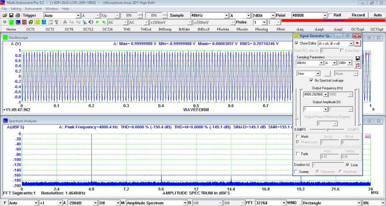Open the Sine waveform type dropdown

tap(318, 73)
